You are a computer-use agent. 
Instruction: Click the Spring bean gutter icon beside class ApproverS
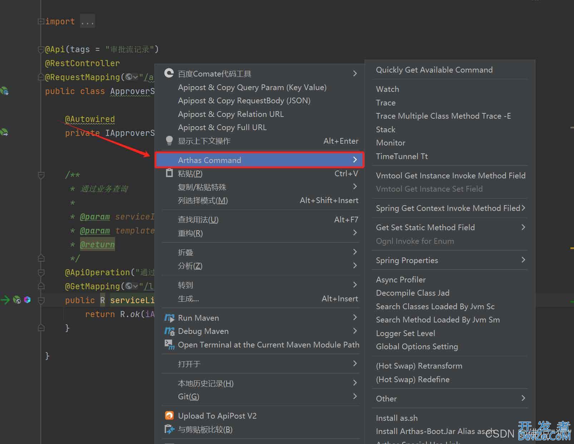coord(4,91)
